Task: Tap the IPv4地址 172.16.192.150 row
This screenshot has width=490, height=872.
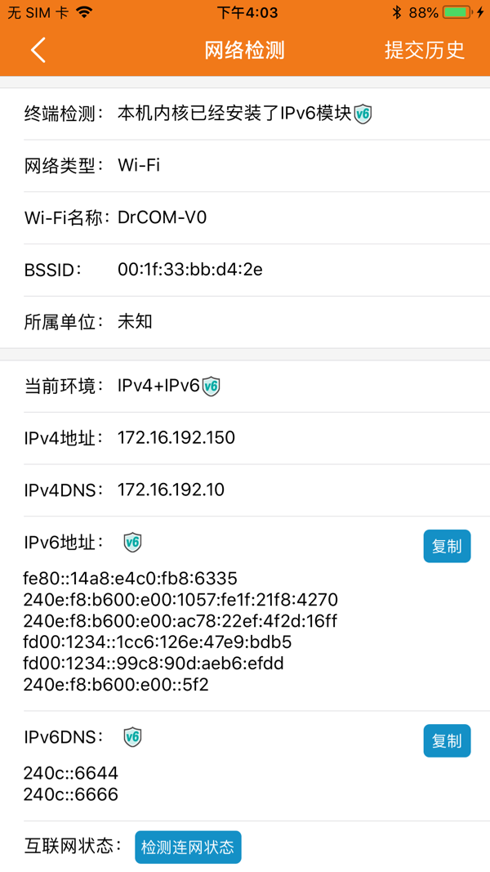Action: [244, 438]
